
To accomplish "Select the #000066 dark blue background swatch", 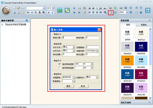I will (x=141, y=47).
